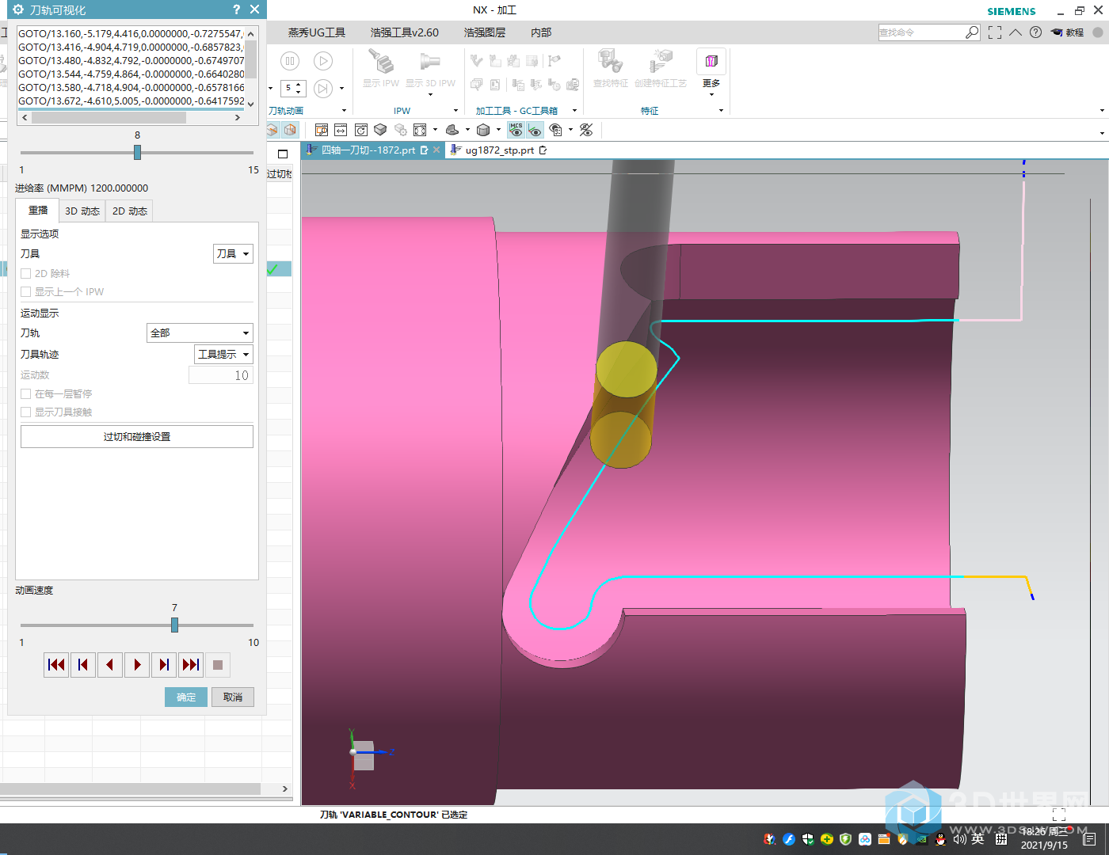Toggle the 显示上一个 IPW checkbox

tap(26, 291)
